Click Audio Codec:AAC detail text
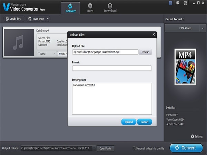207x155 pixels. point(175,124)
